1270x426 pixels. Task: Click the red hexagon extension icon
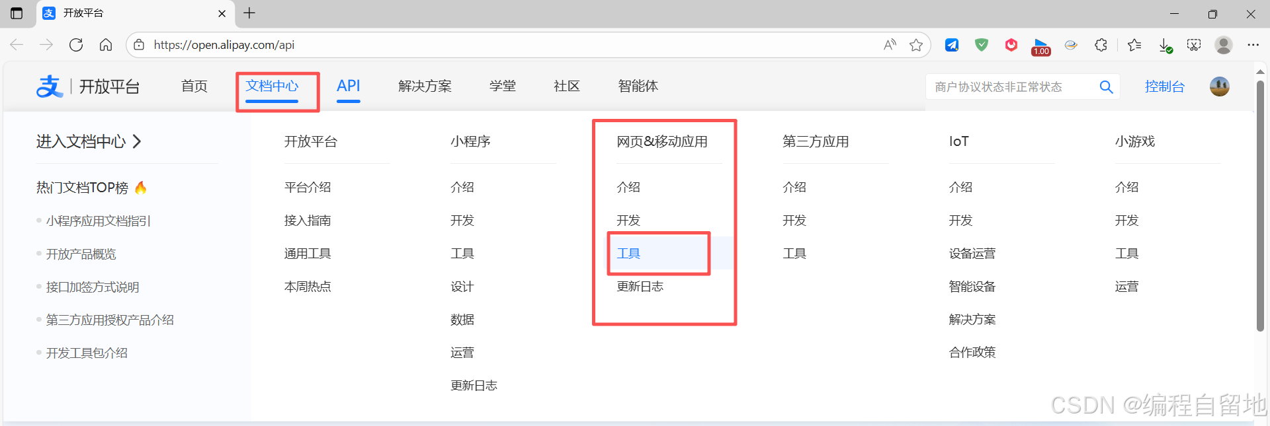click(1011, 45)
